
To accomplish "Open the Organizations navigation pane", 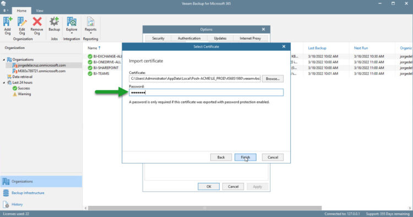I will point(41,181).
